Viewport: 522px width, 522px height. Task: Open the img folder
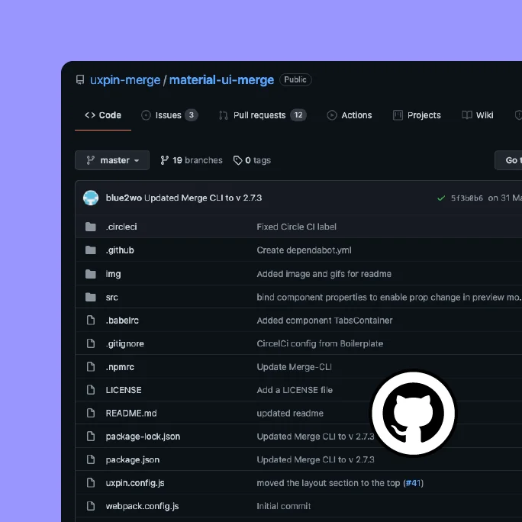(113, 274)
